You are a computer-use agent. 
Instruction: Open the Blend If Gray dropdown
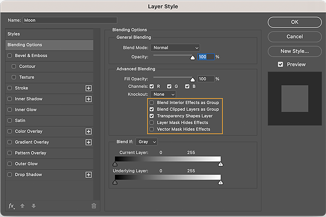(x=147, y=142)
